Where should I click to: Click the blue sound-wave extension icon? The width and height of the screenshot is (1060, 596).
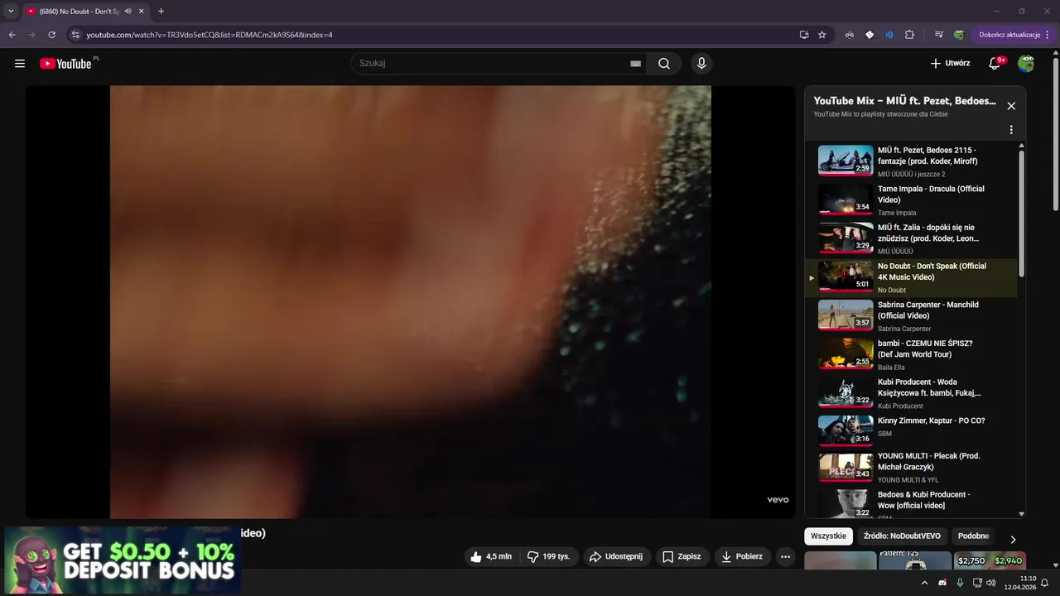pyautogui.click(x=889, y=35)
